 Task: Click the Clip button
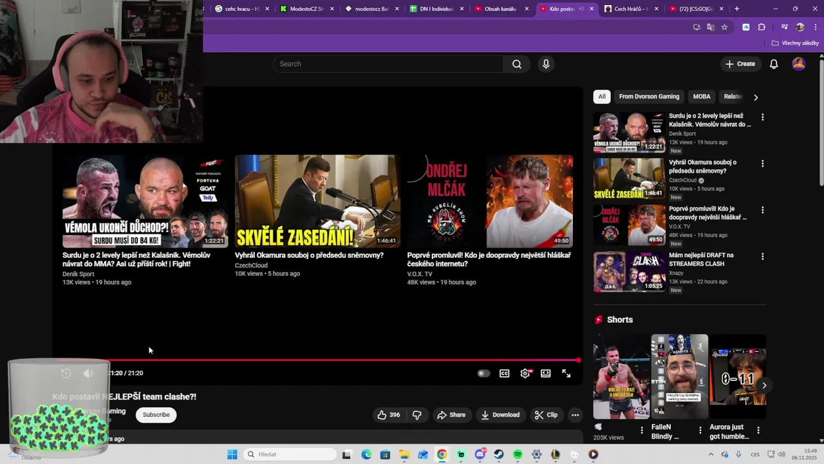coord(546,415)
